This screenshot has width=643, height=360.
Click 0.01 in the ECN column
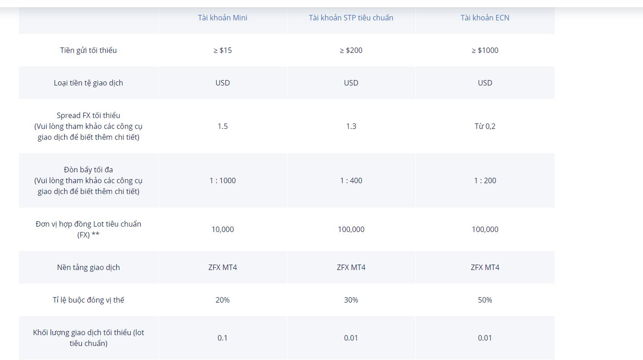click(485, 338)
